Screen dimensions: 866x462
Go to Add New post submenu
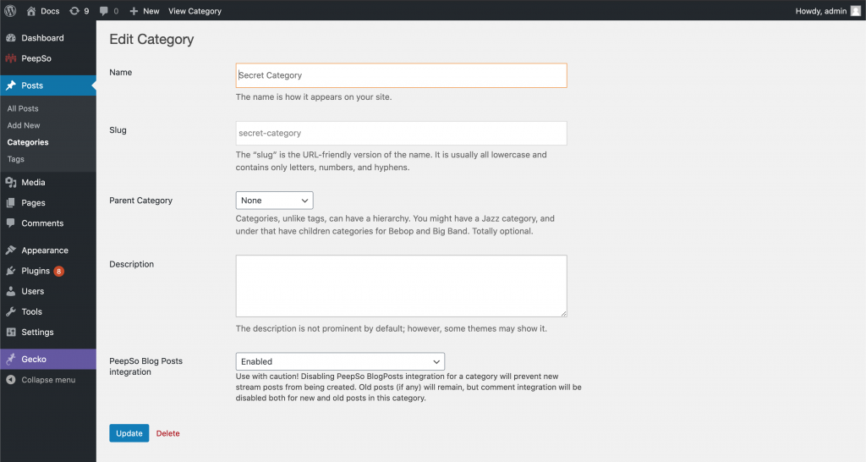(24, 125)
